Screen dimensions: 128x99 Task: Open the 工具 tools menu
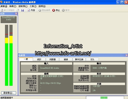click(33, 6)
